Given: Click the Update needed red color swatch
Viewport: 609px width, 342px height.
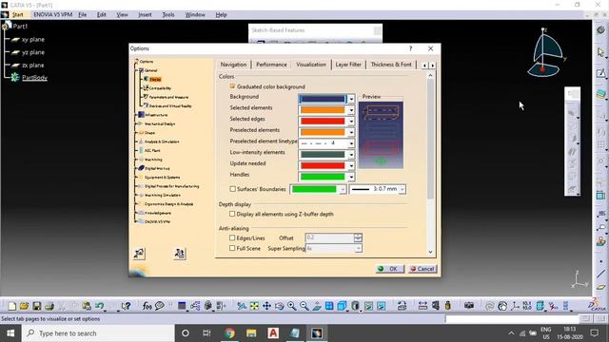Looking at the screenshot, I should click(x=323, y=165).
